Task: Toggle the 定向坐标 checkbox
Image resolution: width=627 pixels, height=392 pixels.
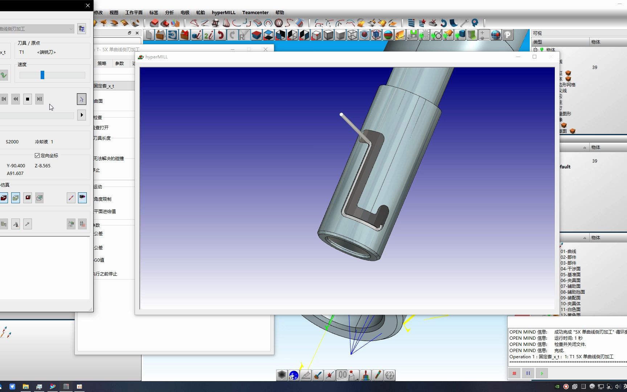Action: pos(37,155)
